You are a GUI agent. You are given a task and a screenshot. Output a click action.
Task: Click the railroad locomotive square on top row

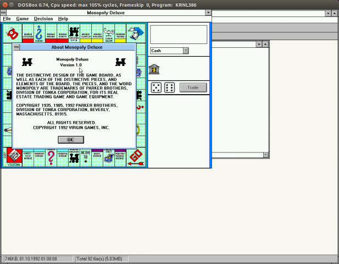pos(74,34)
